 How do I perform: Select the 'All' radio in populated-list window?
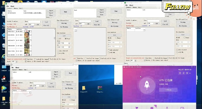pyautogui.click(x=58, y=39)
